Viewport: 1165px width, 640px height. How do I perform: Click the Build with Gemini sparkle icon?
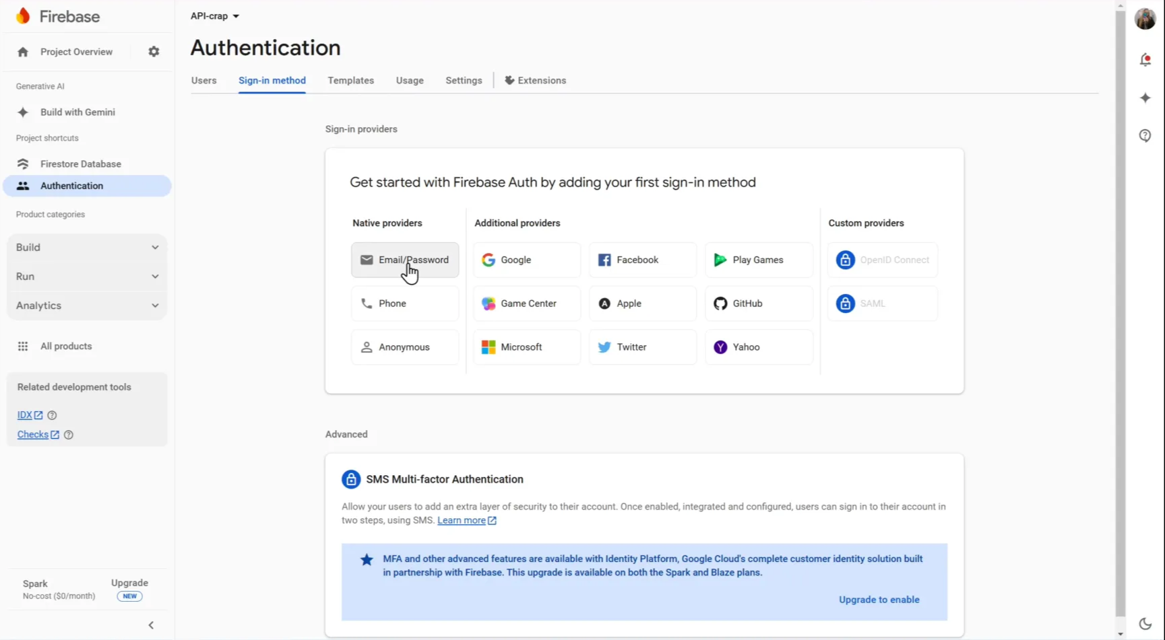pos(23,112)
